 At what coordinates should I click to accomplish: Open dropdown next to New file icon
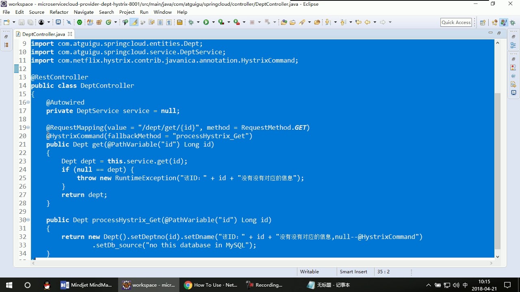point(14,22)
